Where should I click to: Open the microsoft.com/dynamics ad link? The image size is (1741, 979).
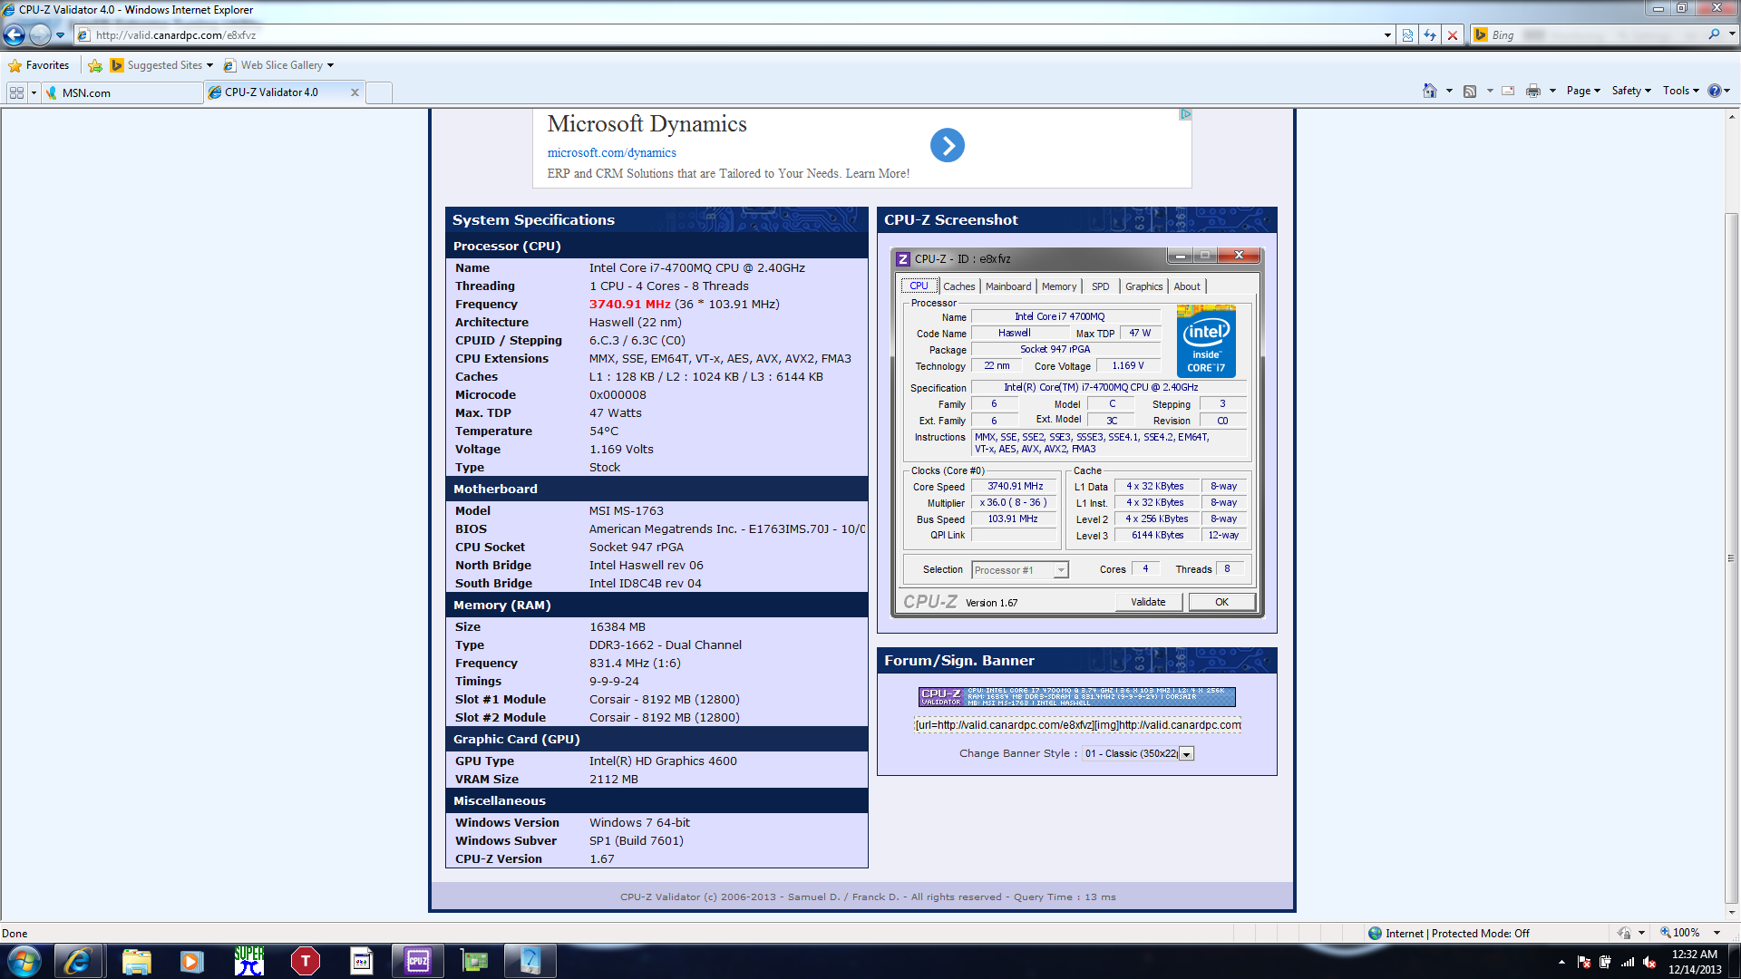point(611,153)
